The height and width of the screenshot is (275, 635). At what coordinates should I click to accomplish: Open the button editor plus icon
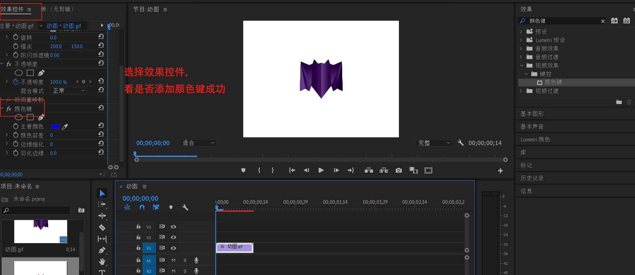(500, 171)
